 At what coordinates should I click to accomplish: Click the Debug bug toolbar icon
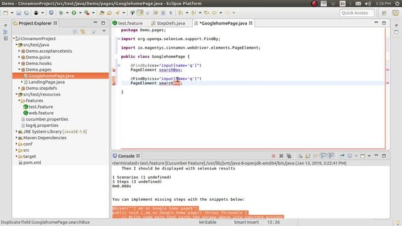coord(61,13)
